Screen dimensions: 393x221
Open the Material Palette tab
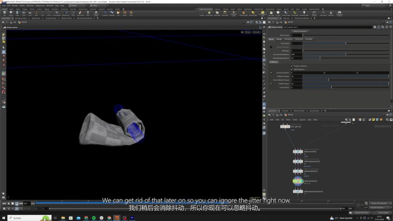pos(299,111)
